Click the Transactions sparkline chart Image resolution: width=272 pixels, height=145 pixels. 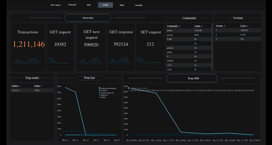click(x=27, y=61)
